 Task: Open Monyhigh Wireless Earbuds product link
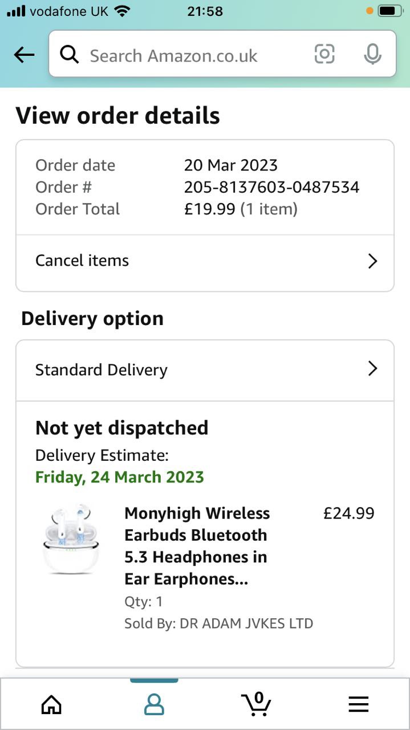pyautogui.click(x=197, y=546)
